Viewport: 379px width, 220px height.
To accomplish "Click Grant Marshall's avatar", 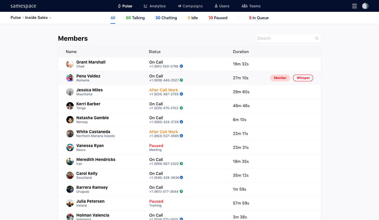I will pyautogui.click(x=70, y=64).
